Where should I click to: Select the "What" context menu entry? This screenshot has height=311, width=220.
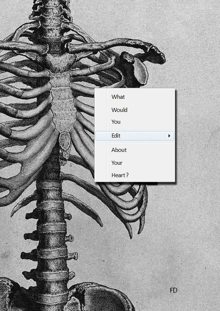coord(135,97)
